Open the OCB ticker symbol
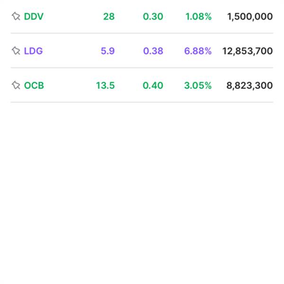This screenshot has height=284, width=284. (x=34, y=86)
